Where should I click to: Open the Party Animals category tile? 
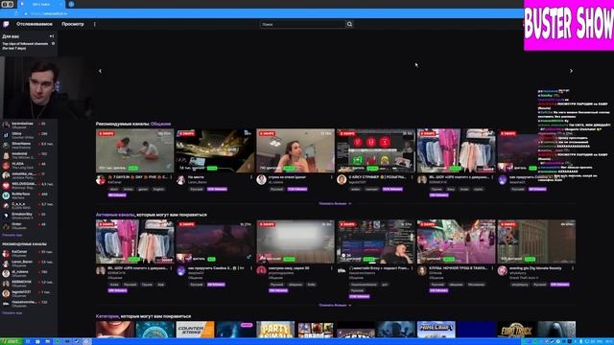coord(275,330)
